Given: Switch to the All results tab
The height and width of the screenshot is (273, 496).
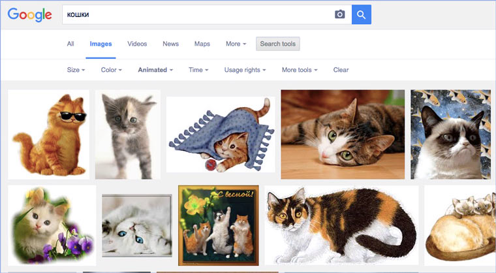Looking at the screenshot, I should click(x=70, y=44).
